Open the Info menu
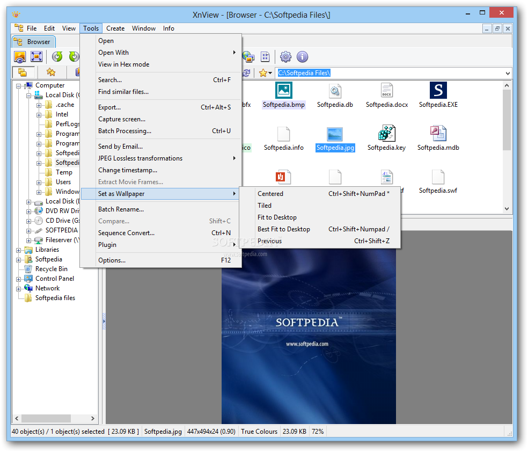 168,28
